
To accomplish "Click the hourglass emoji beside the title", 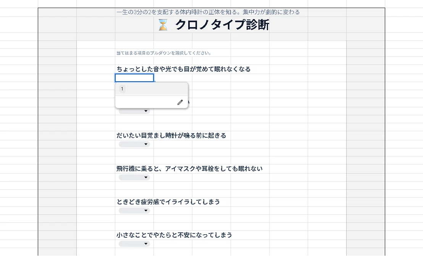I will tap(163, 25).
